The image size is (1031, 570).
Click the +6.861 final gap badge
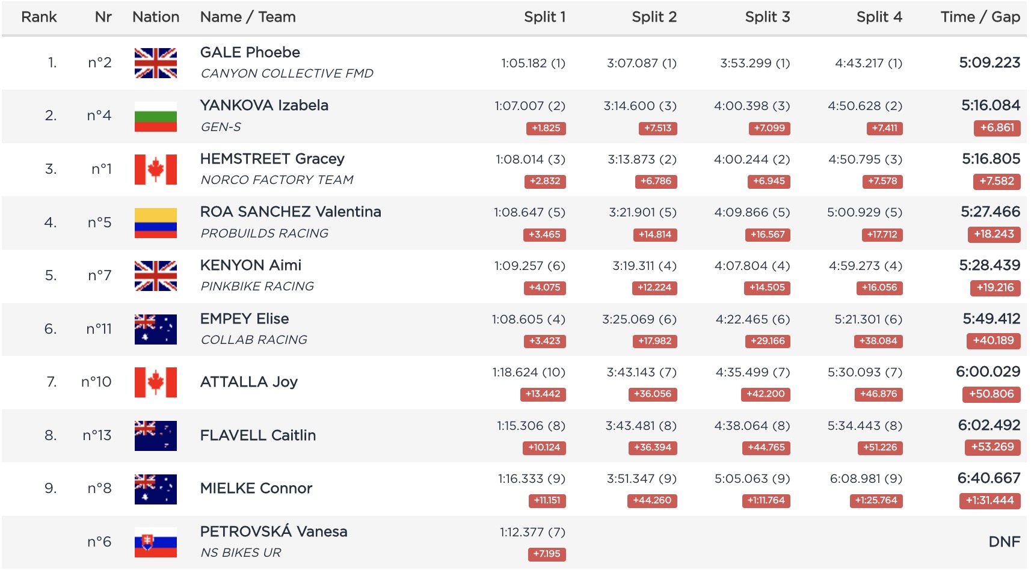click(996, 127)
